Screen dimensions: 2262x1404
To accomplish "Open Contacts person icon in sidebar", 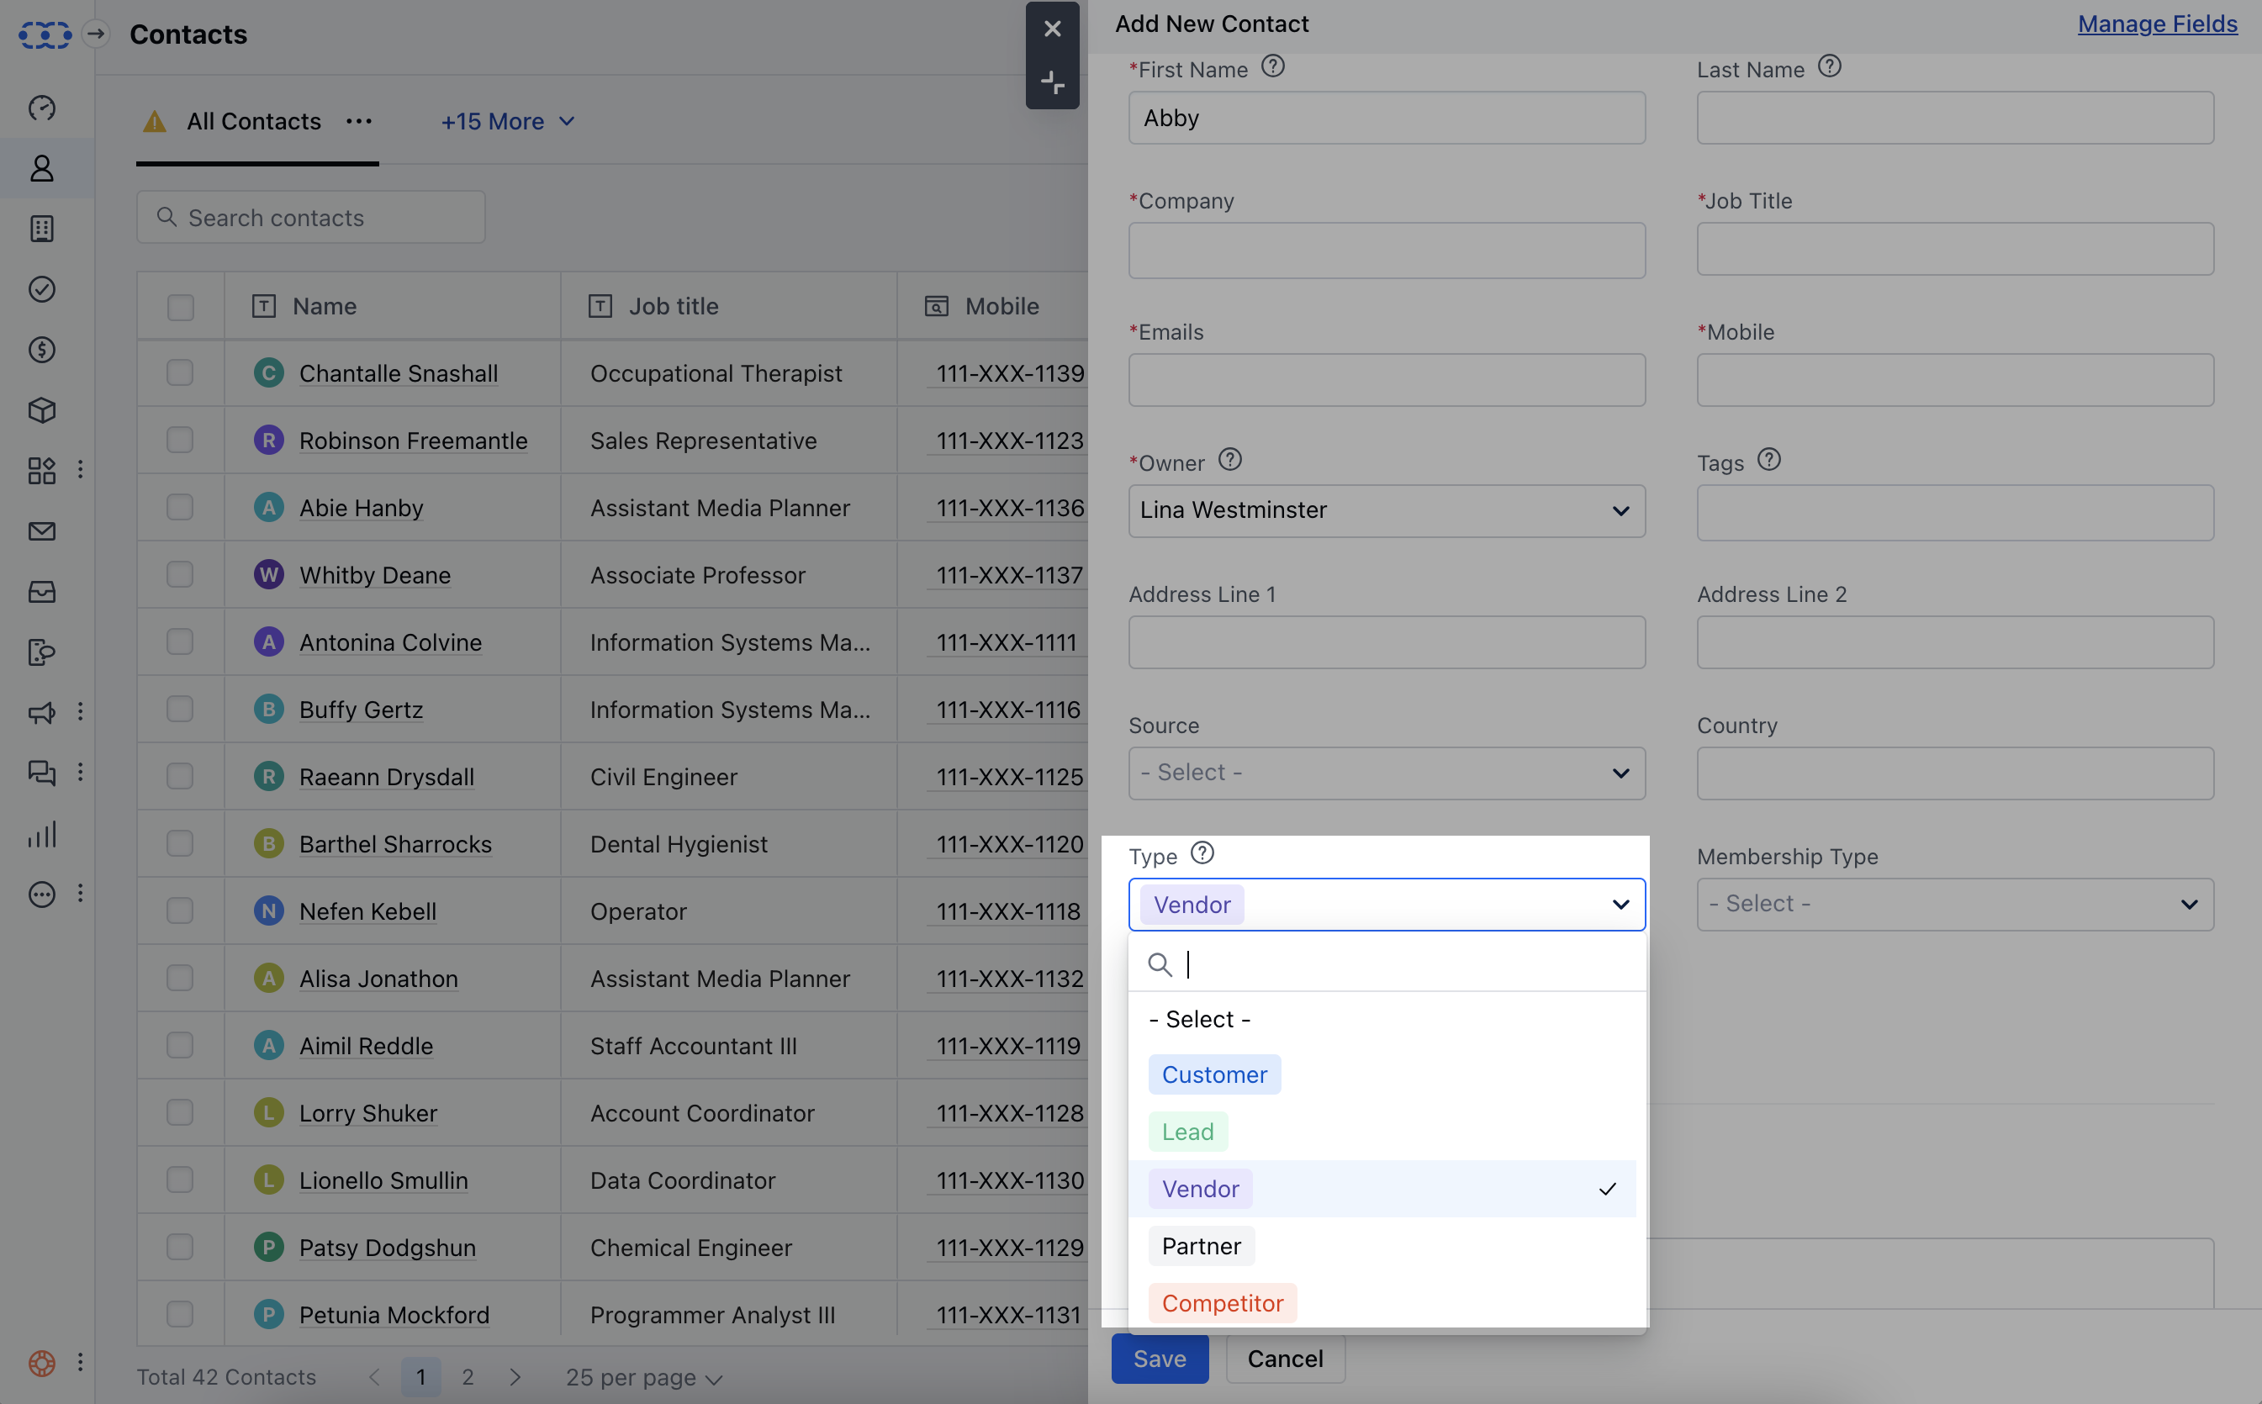I will 42,168.
